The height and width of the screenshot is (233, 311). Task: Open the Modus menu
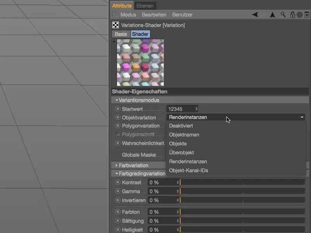(x=128, y=15)
